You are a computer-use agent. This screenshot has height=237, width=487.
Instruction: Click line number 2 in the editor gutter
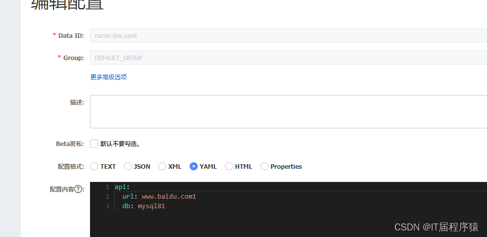point(107,197)
